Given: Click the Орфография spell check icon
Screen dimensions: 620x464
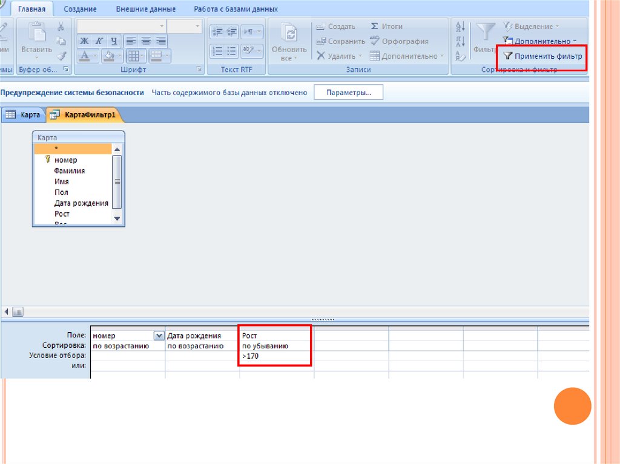Looking at the screenshot, I should pos(374,41).
